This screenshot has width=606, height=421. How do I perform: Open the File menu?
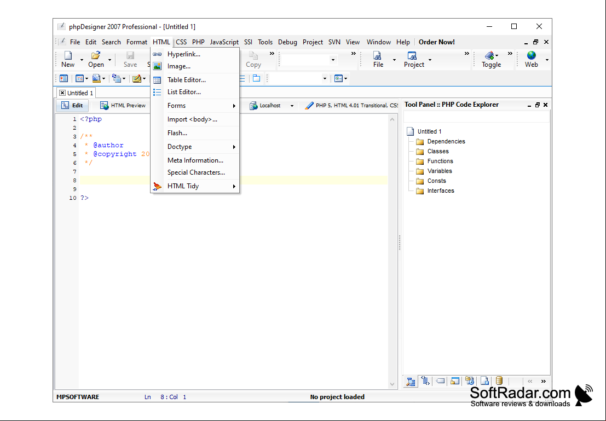point(75,42)
